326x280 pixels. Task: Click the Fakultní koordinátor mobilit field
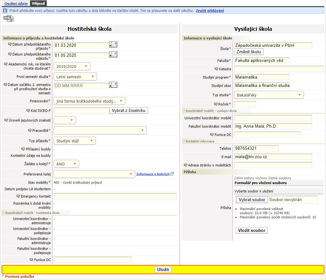coord(273,126)
